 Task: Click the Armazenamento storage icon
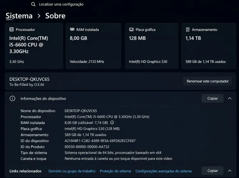click(x=188, y=30)
